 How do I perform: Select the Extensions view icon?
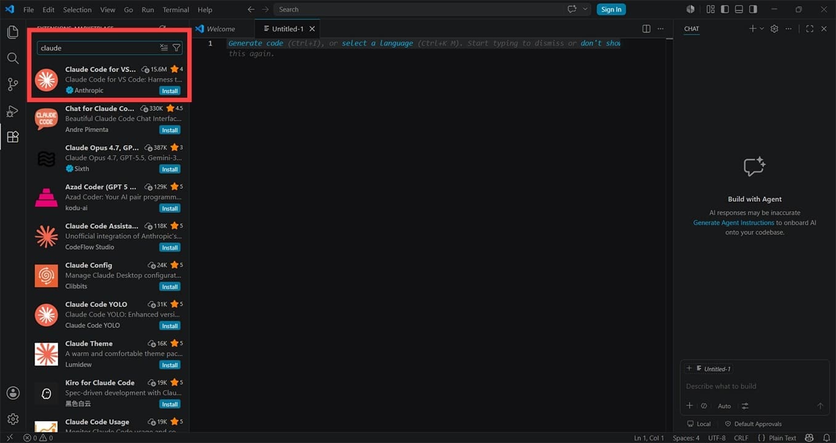click(12, 137)
